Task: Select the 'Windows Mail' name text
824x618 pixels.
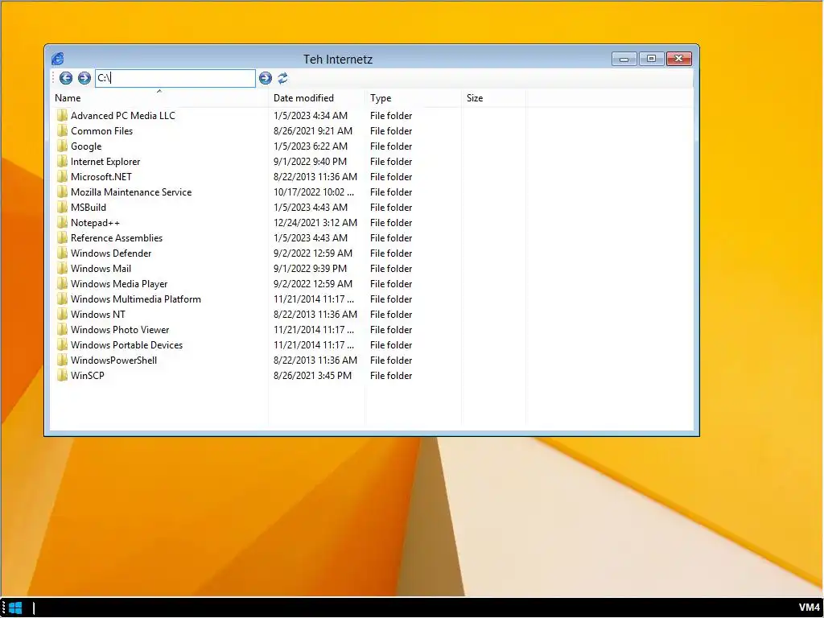Action: click(x=101, y=268)
